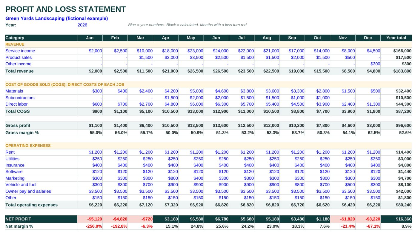418x233 pixels.
Task: Select the Software row label
Action: [14, 172]
